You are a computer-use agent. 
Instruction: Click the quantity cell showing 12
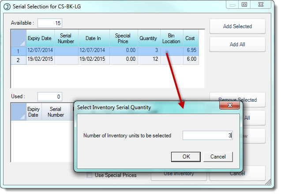149,60
